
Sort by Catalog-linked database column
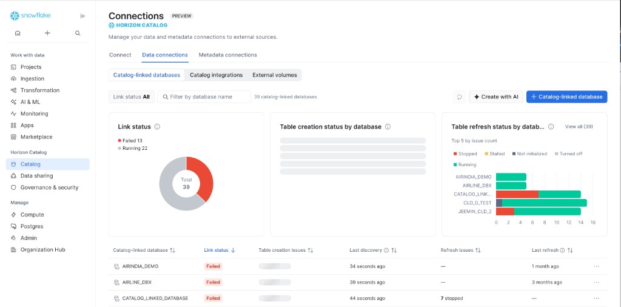coord(144,251)
